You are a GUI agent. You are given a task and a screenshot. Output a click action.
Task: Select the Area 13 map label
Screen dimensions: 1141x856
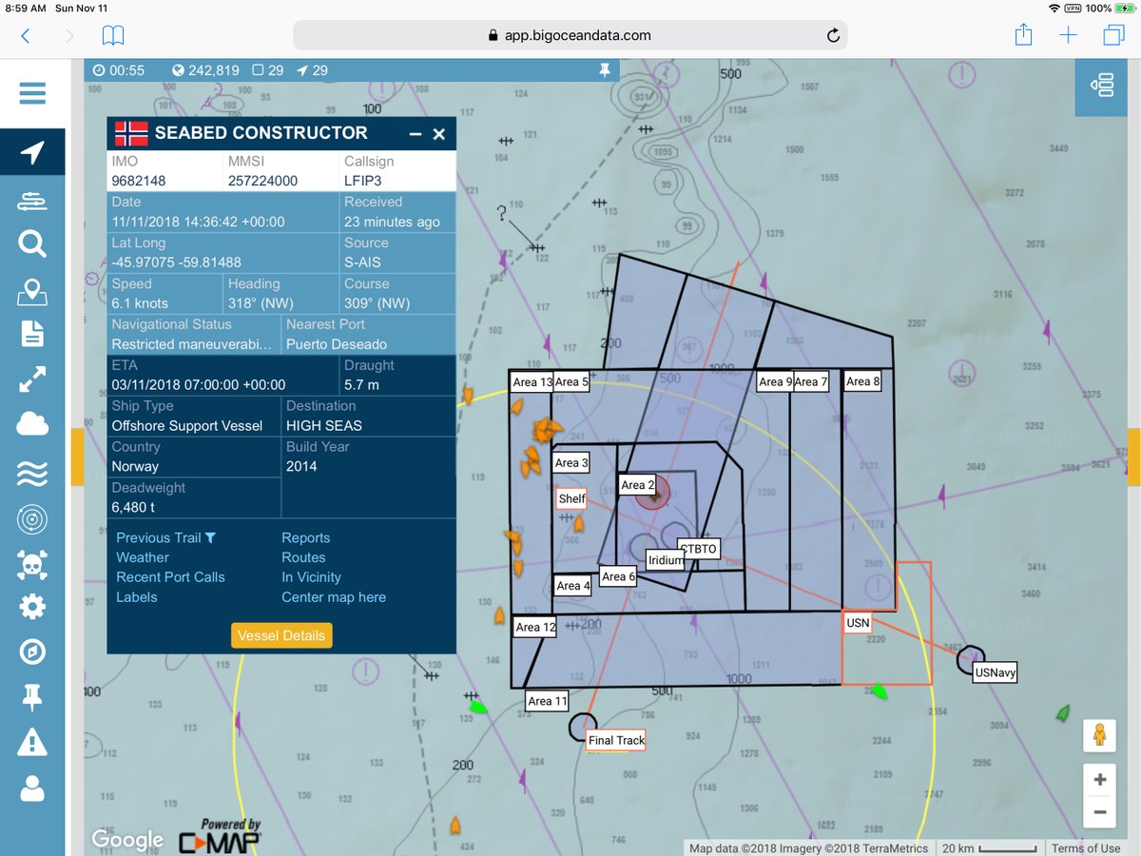pos(532,382)
